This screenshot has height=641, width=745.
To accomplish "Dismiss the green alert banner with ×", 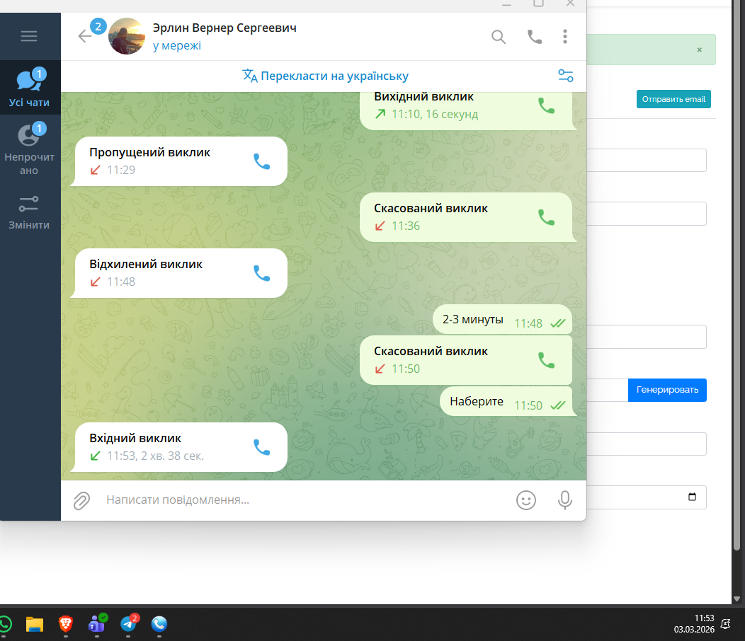I will pos(700,50).
